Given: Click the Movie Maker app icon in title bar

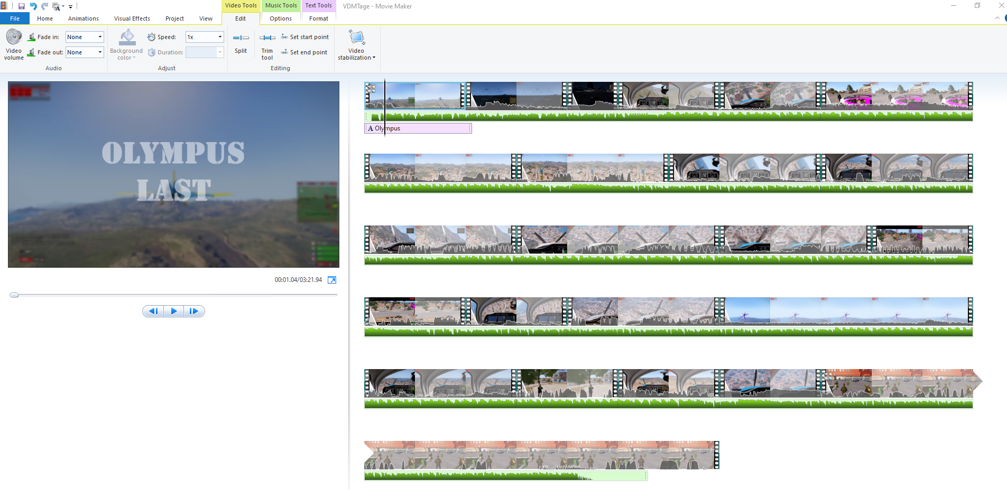Looking at the screenshot, I should [3, 6].
